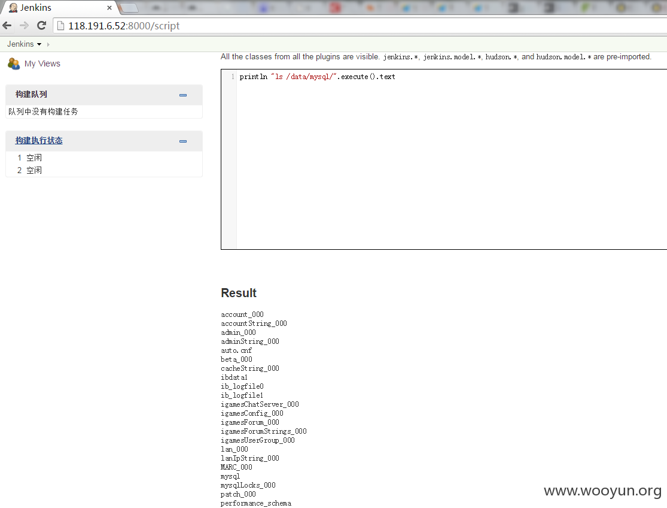Close the Jenkins browser tab

109,8
